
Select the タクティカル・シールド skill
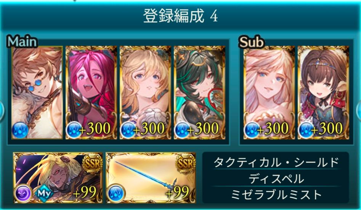tap(276, 162)
